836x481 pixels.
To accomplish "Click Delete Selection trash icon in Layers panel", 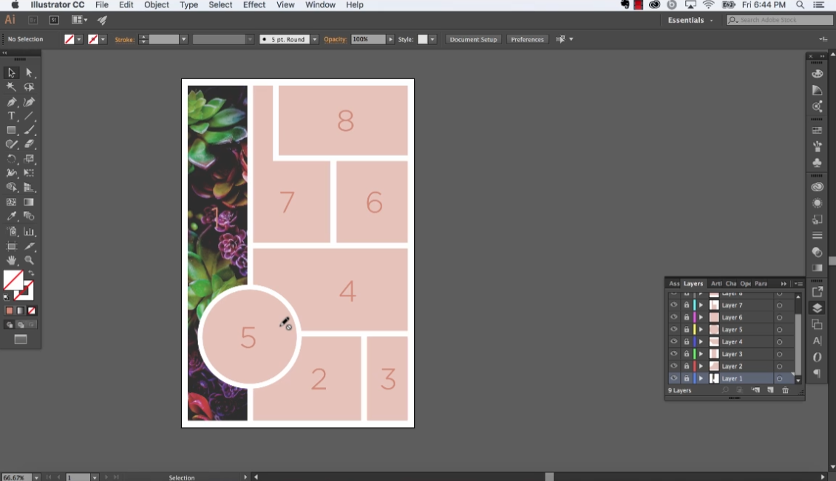I will (785, 390).
